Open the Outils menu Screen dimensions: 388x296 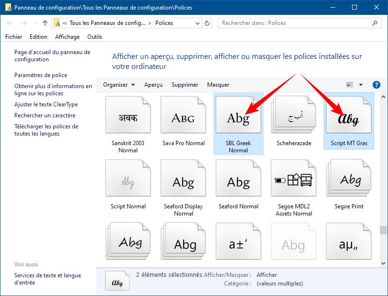[x=94, y=37]
